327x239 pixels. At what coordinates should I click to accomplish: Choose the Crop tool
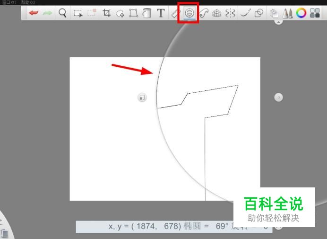click(106, 13)
